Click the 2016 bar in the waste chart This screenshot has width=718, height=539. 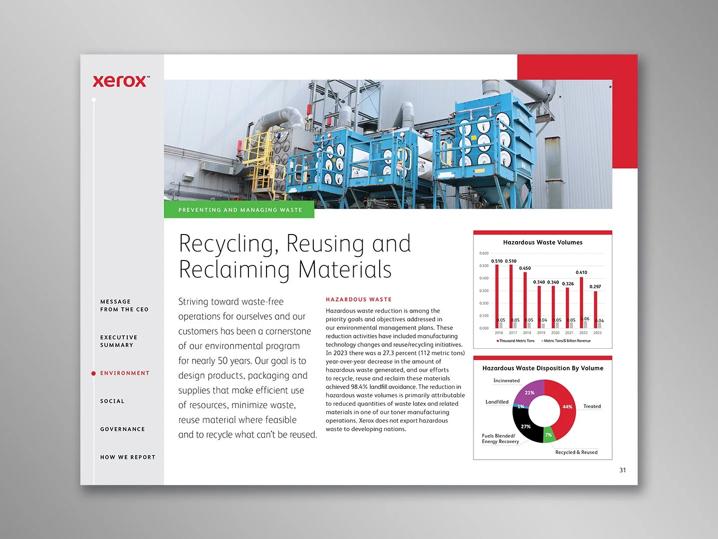497,296
